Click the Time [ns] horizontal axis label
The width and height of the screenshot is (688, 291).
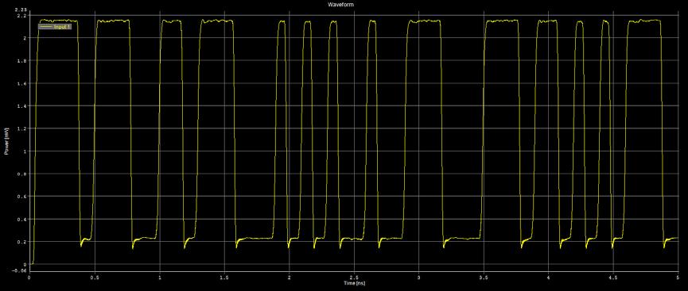354,283
